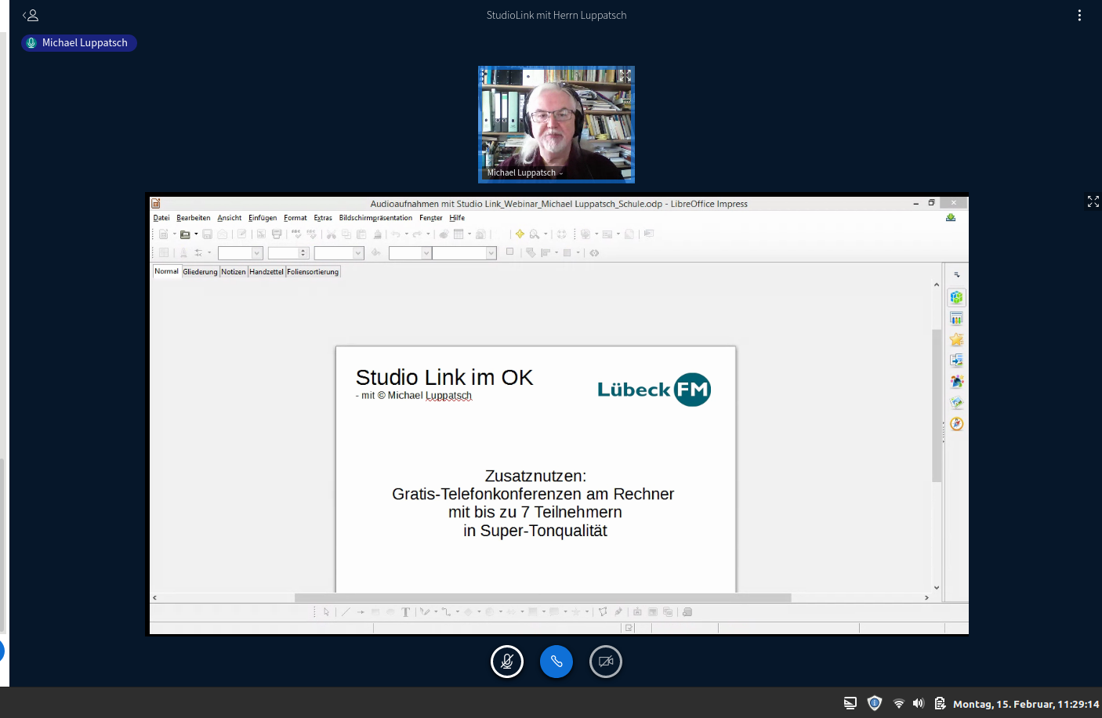
Task: Toggle the microphone mute button
Action: point(507,662)
